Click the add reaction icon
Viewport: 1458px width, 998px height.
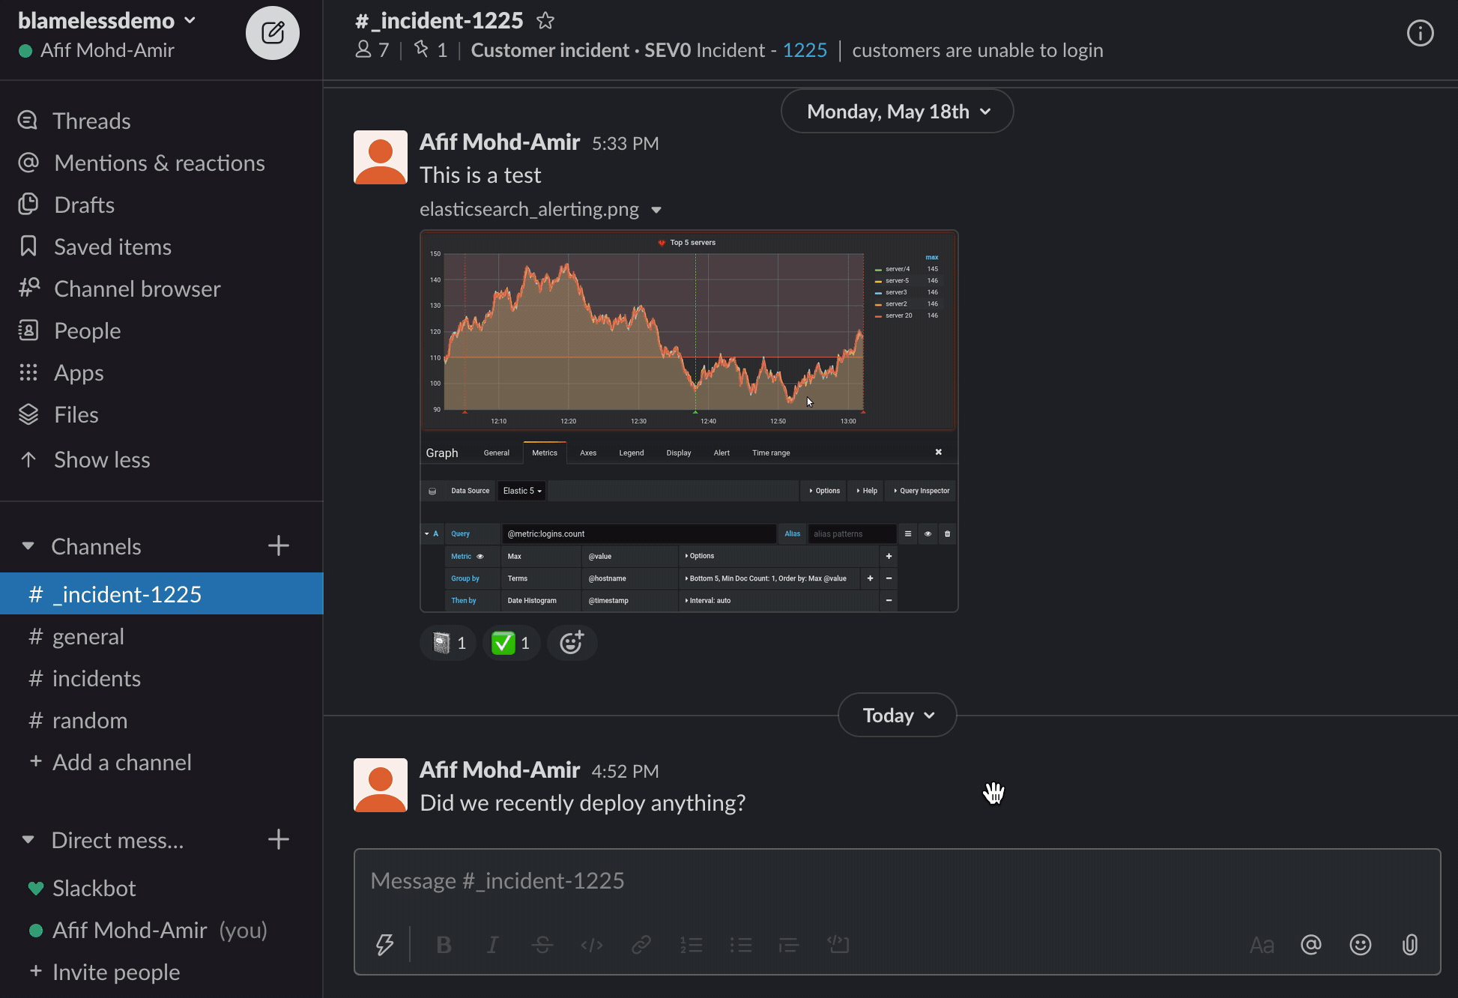pos(572,643)
